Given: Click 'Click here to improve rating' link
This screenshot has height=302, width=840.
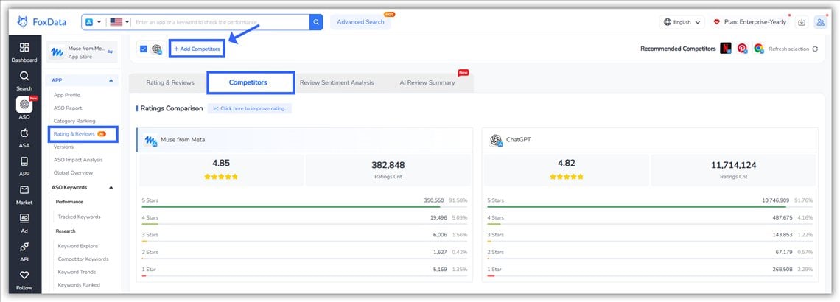Looking at the screenshot, I should 250,108.
